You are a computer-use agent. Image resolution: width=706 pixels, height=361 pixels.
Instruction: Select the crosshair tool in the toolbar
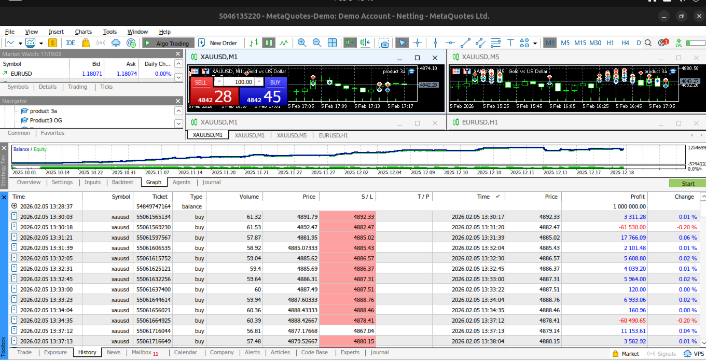click(x=418, y=43)
